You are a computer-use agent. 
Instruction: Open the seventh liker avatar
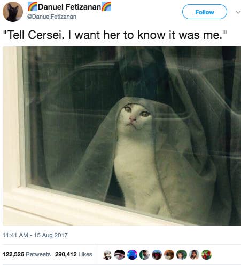tap(182, 254)
